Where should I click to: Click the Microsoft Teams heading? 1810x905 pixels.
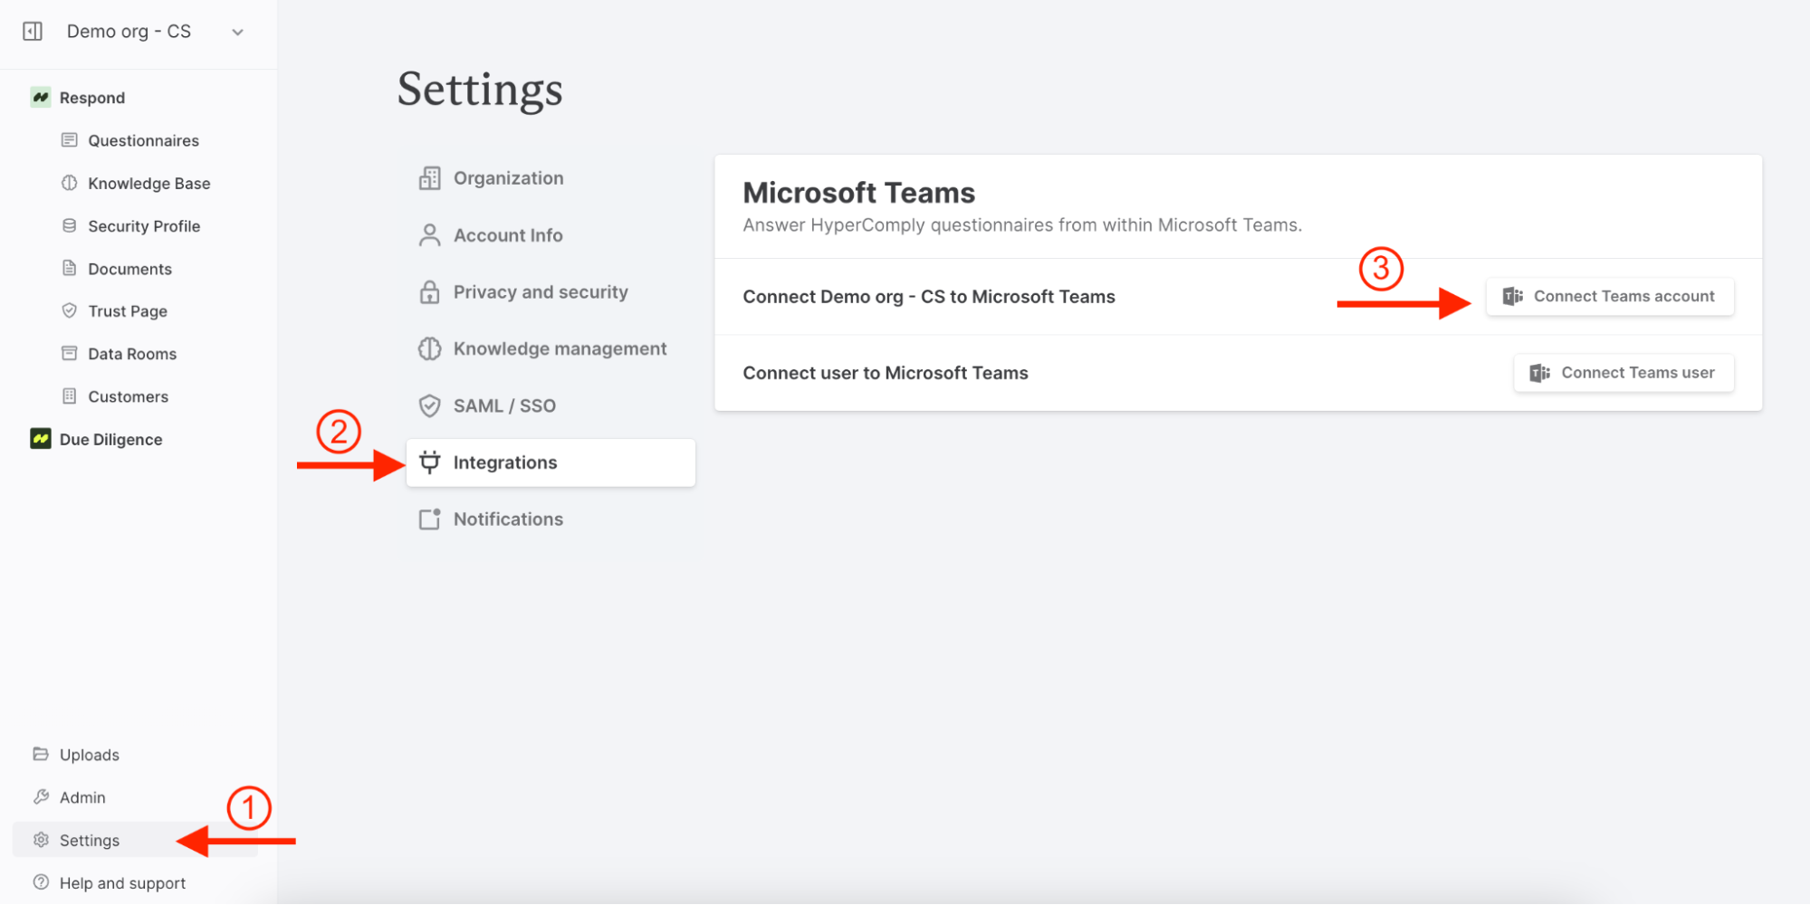858,193
